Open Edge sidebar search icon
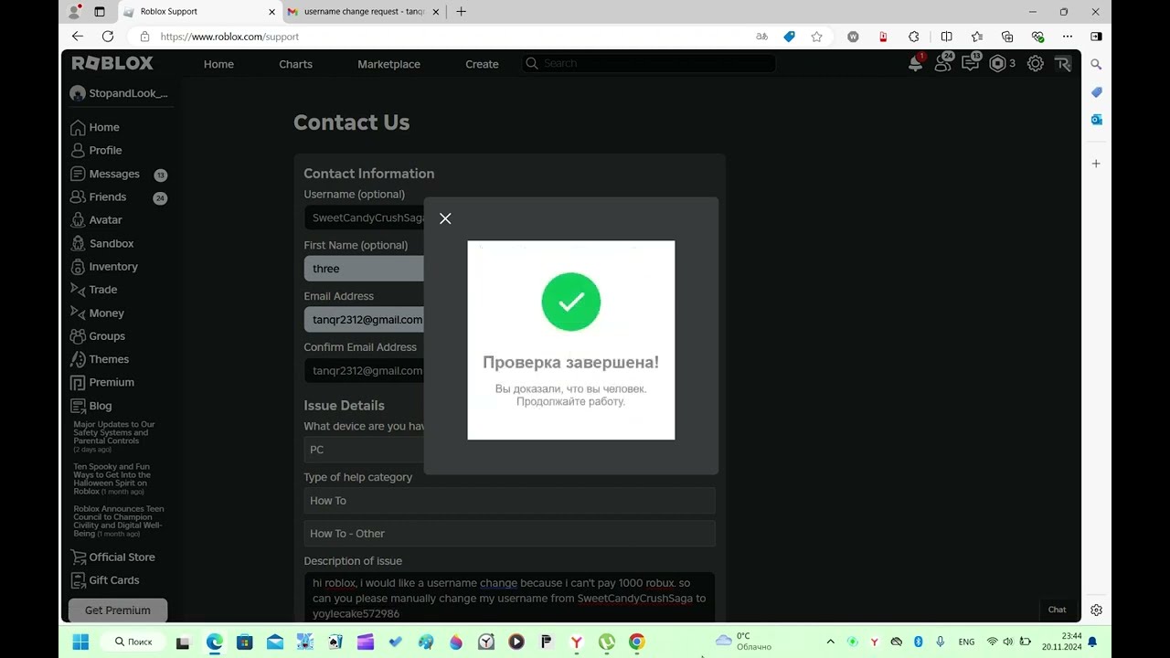The image size is (1170, 658). (1096, 65)
